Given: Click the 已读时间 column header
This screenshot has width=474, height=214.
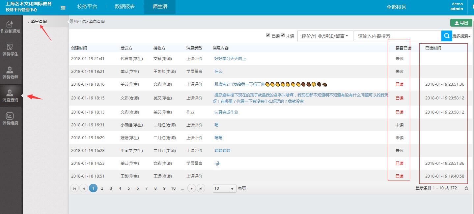Looking at the screenshot, I should (433, 48).
